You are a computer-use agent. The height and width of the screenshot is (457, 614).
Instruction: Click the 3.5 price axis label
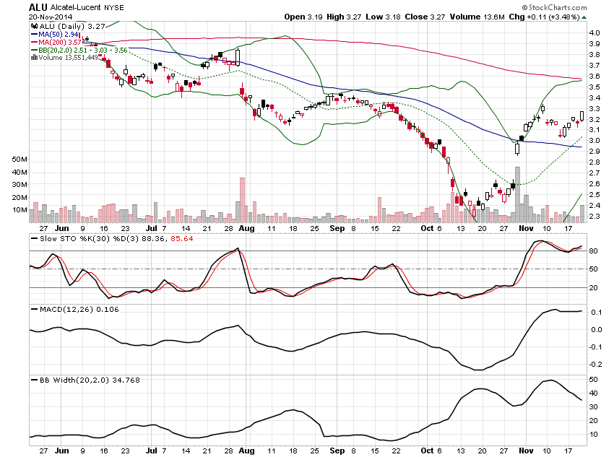click(x=594, y=87)
